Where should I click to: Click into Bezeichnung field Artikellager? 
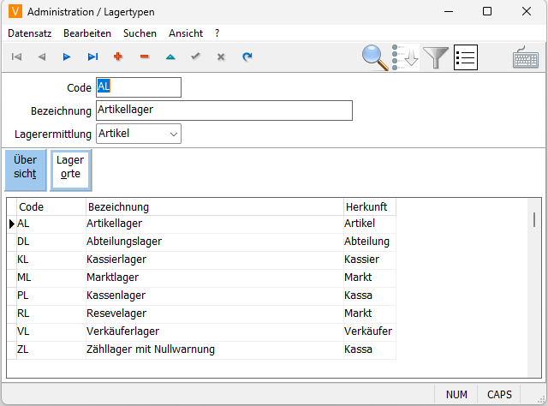click(224, 110)
